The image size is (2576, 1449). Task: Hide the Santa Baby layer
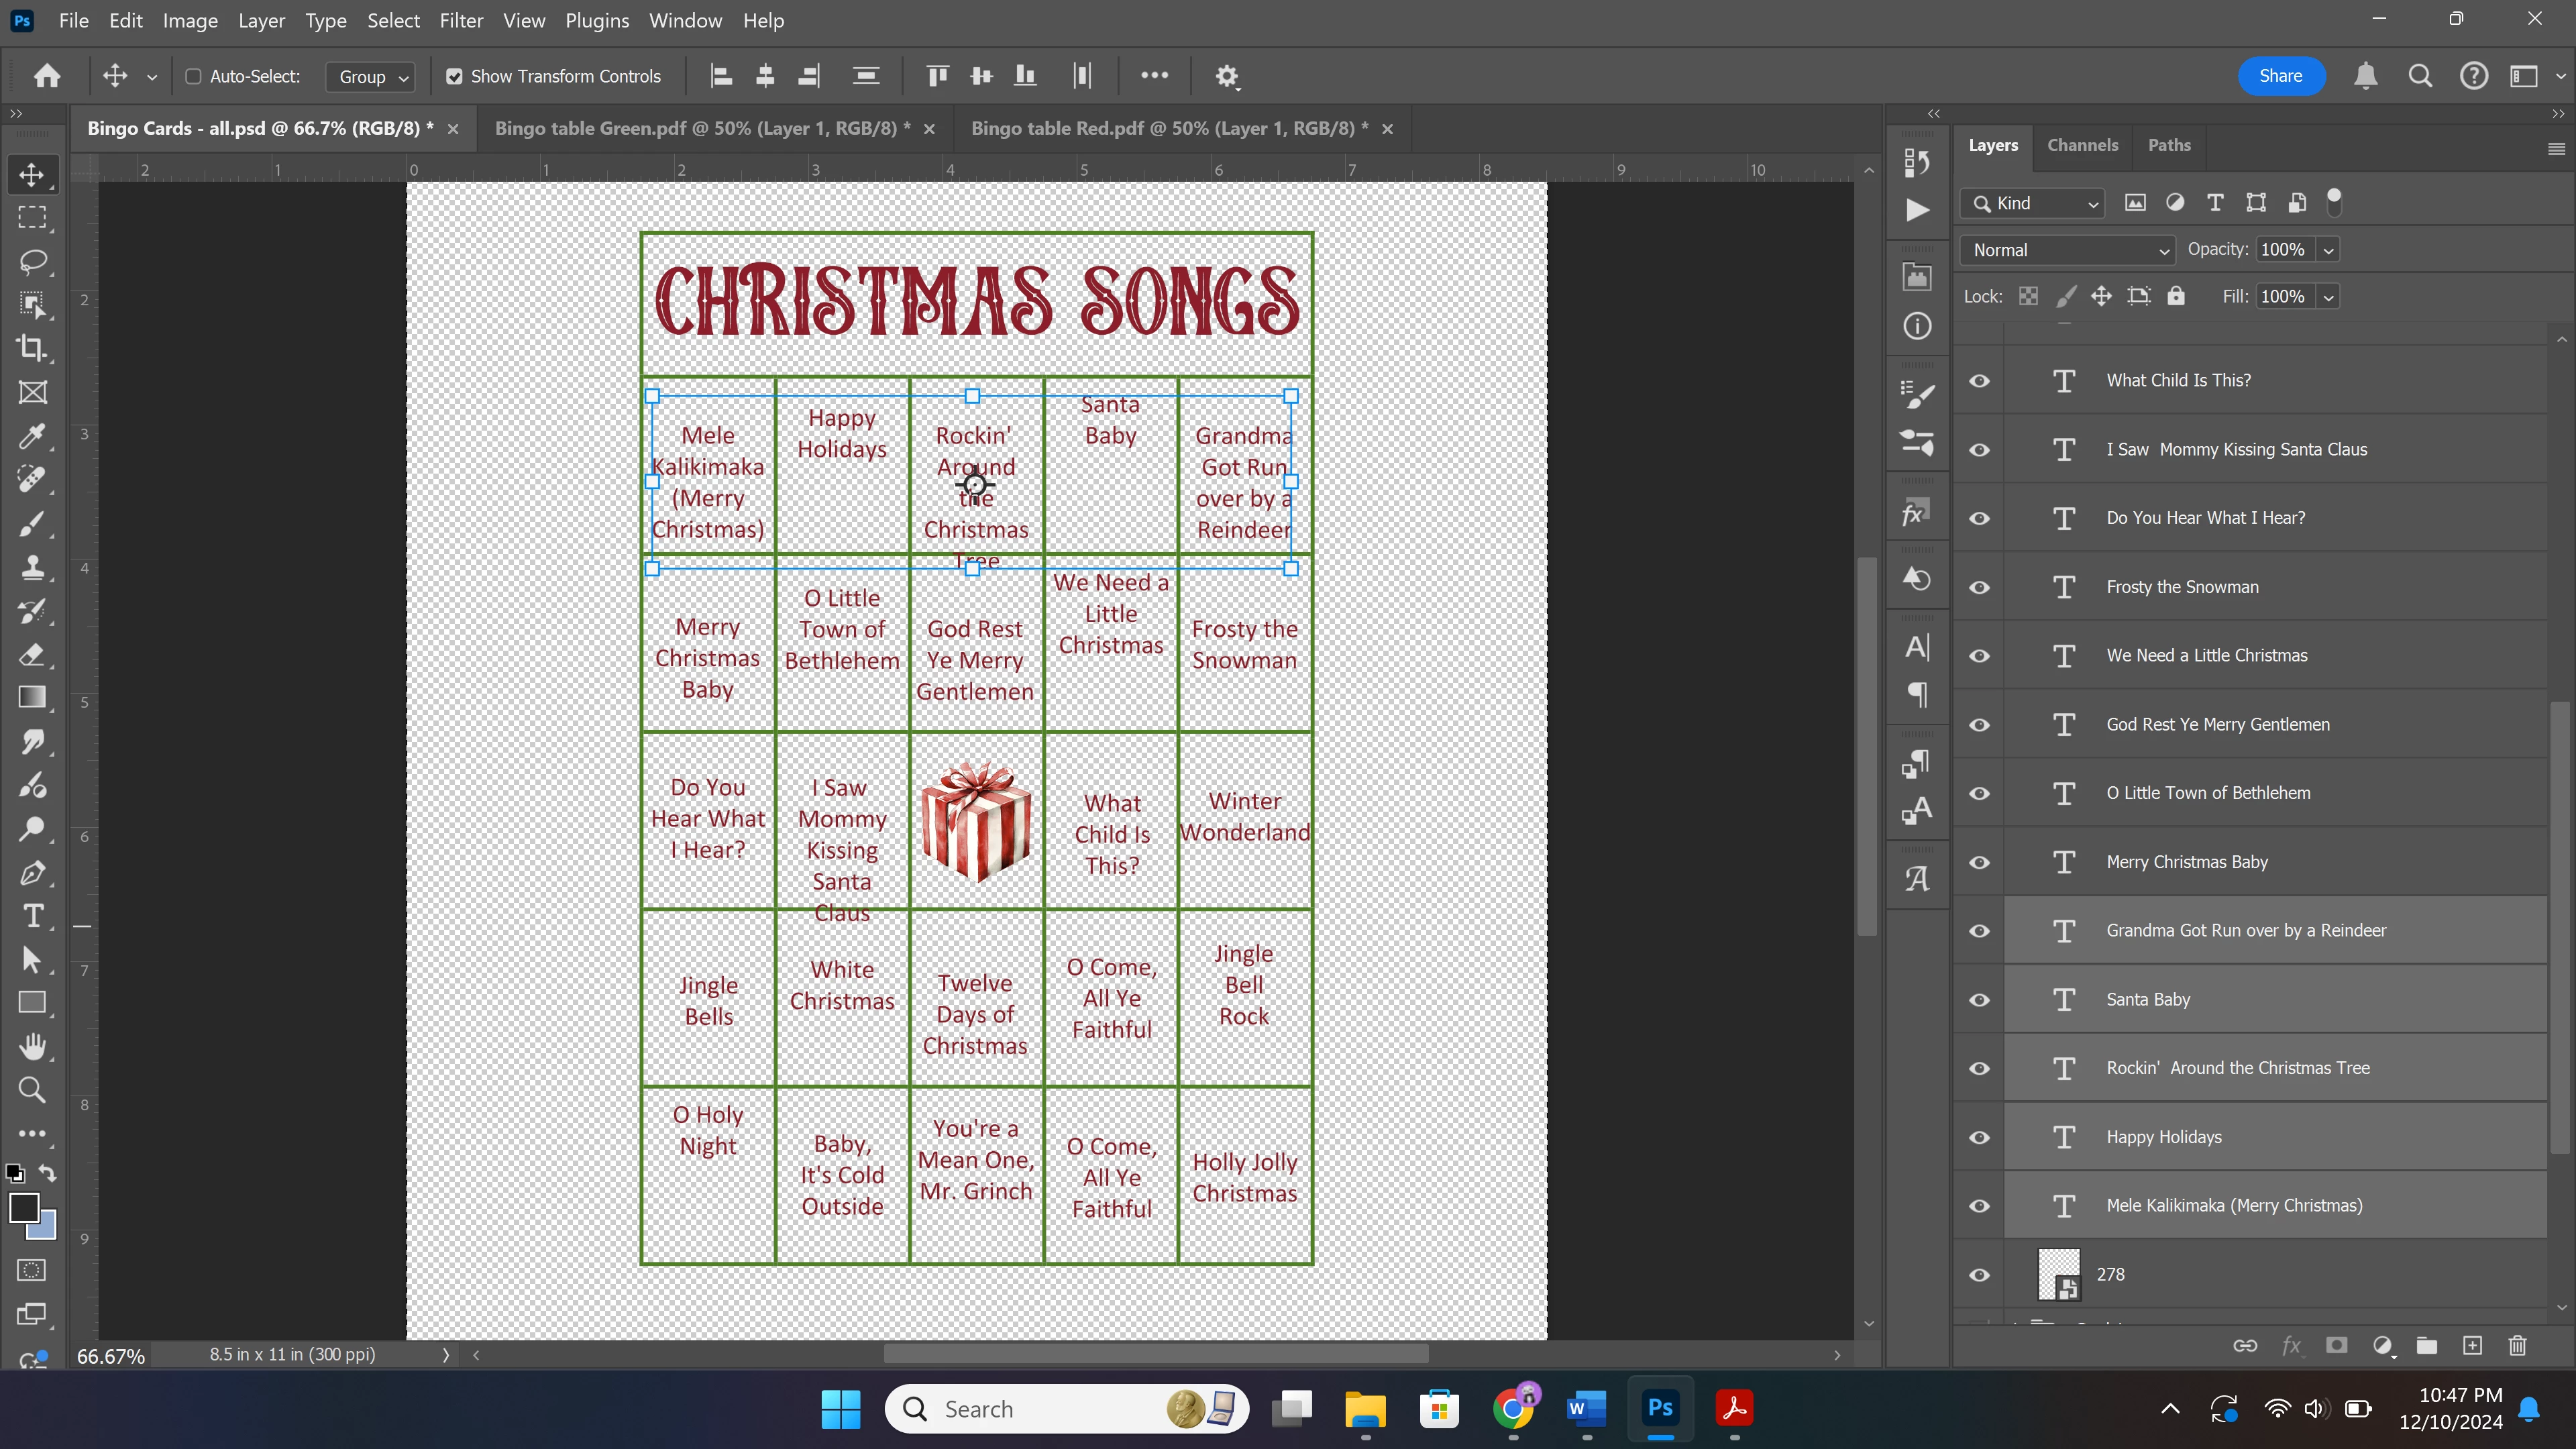click(x=1979, y=1000)
